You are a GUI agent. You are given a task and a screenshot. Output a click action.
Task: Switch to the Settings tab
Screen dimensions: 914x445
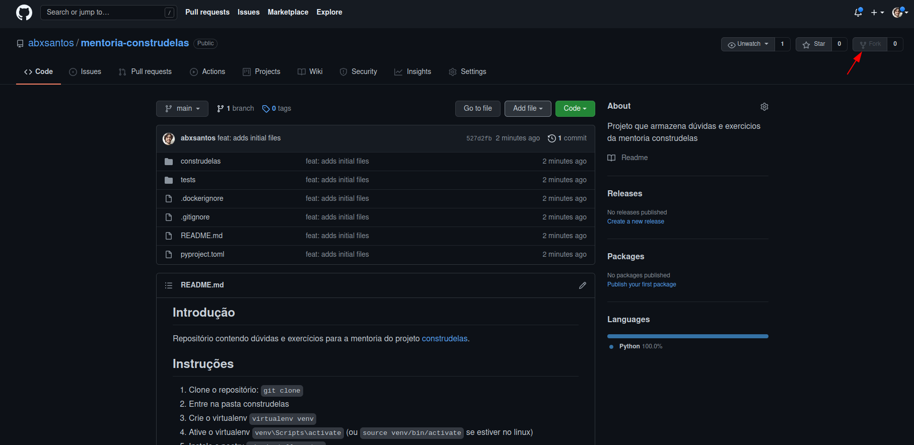pos(467,71)
